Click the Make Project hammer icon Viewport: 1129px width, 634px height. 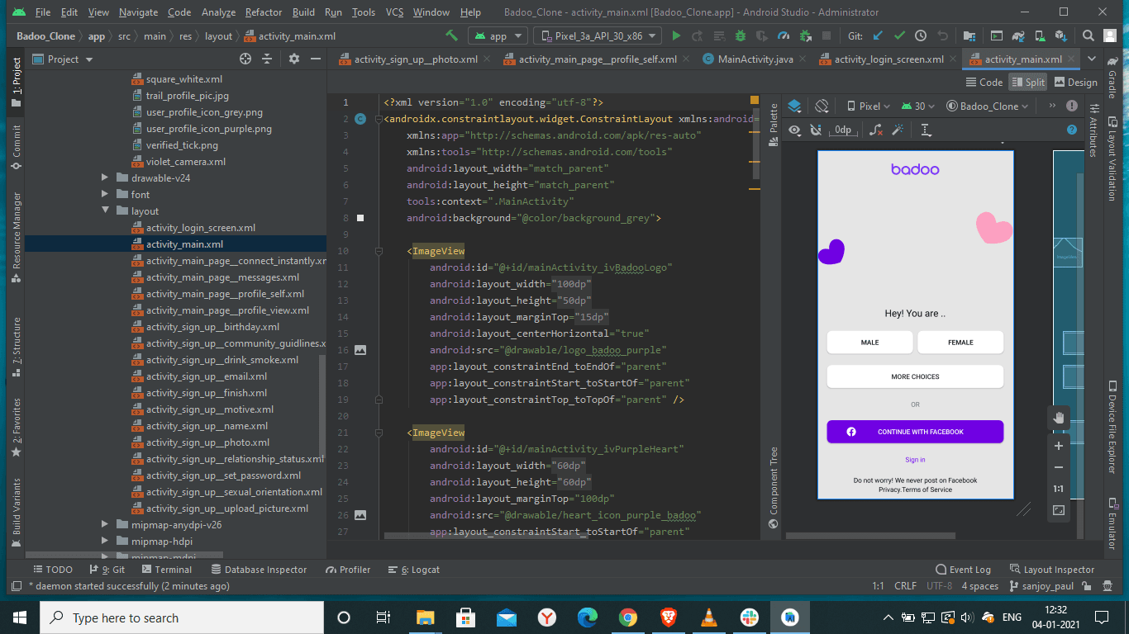coord(451,36)
